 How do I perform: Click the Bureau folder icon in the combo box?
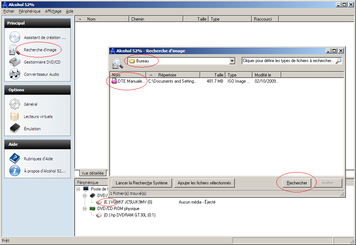click(x=132, y=61)
